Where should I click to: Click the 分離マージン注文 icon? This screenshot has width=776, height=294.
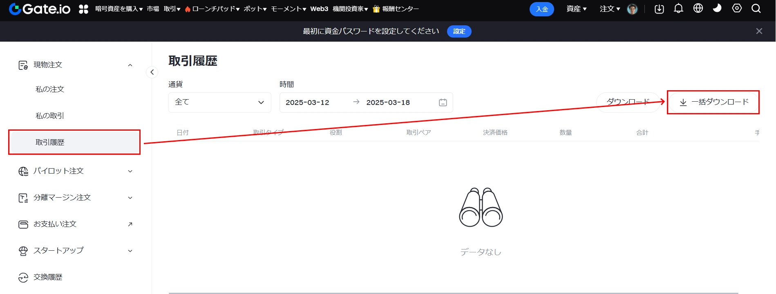click(x=23, y=198)
